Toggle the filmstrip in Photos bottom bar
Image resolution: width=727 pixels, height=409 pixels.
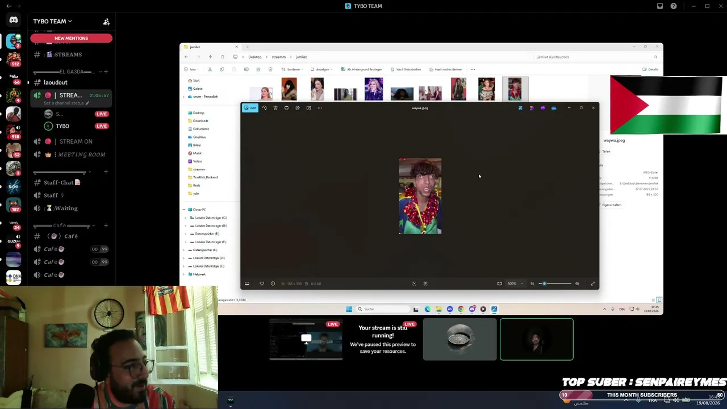pos(247,283)
